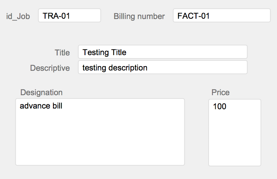
Task: Place cursor in the 'testing description' text
Action: coord(115,68)
